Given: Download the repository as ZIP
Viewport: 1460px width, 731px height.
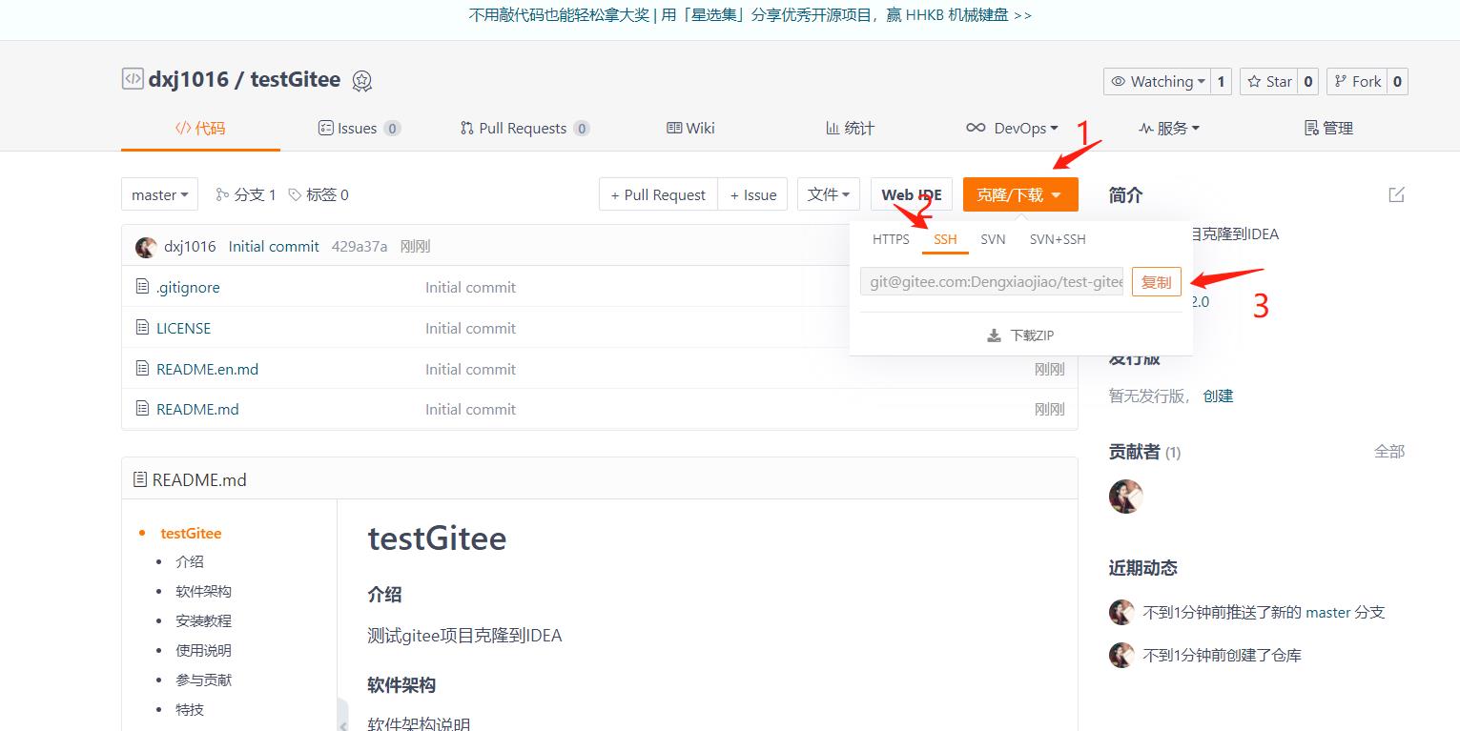Looking at the screenshot, I should pyautogui.click(x=1020, y=335).
